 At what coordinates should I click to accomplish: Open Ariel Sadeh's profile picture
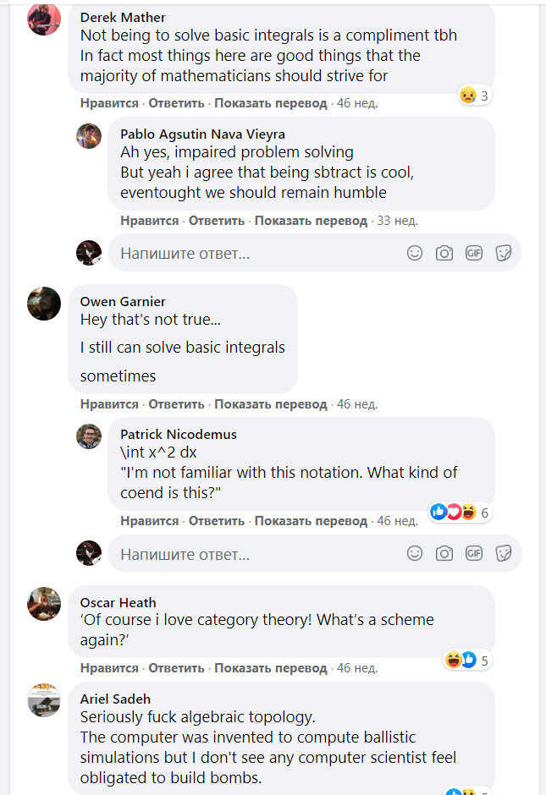[44, 699]
